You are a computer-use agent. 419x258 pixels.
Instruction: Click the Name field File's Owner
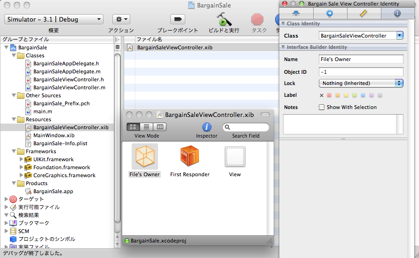361,59
